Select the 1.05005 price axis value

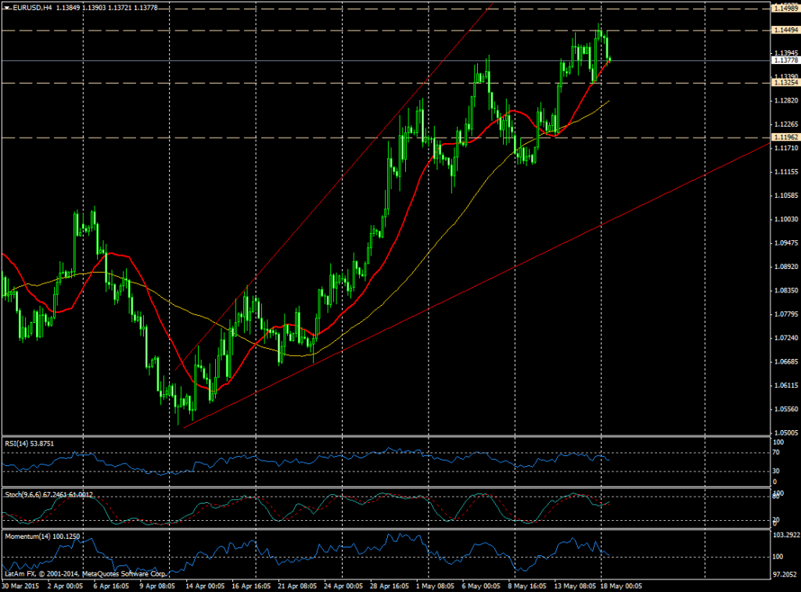(x=782, y=432)
